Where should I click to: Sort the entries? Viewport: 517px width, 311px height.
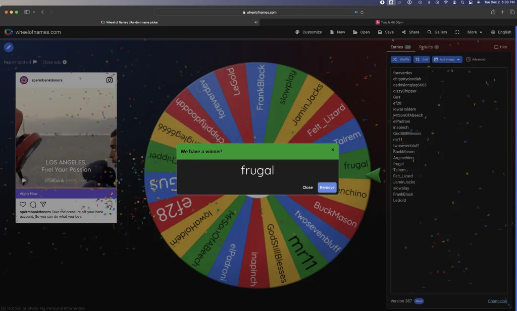(422, 59)
